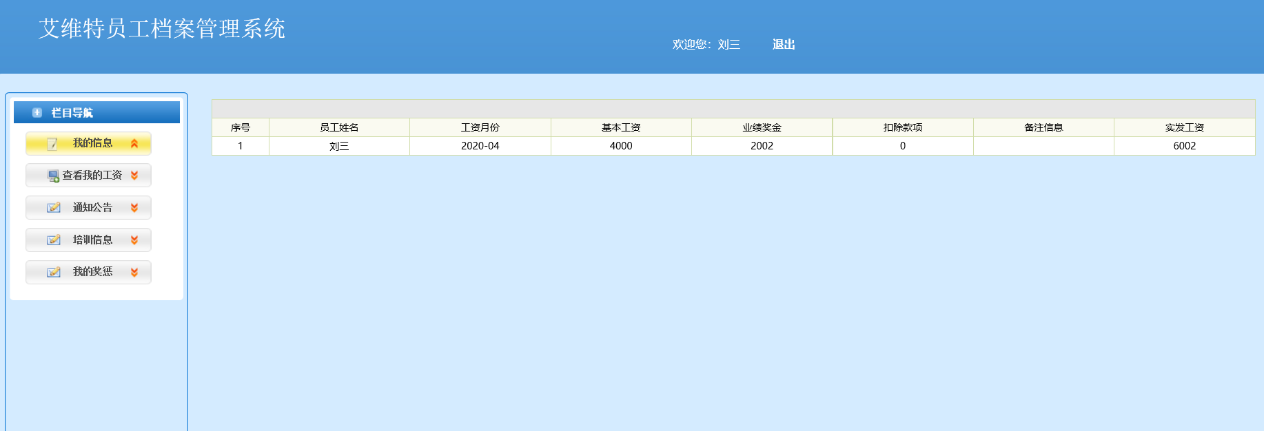Click the 2020-04 month cell
Image resolution: width=1264 pixels, height=431 pixels.
click(x=480, y=146)
